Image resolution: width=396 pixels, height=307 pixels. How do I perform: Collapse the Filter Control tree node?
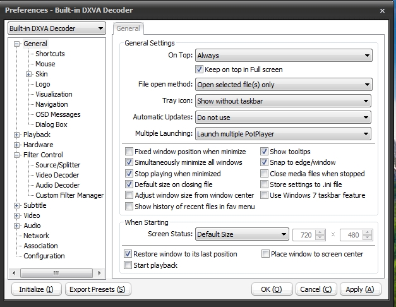[x=16, y=155]
